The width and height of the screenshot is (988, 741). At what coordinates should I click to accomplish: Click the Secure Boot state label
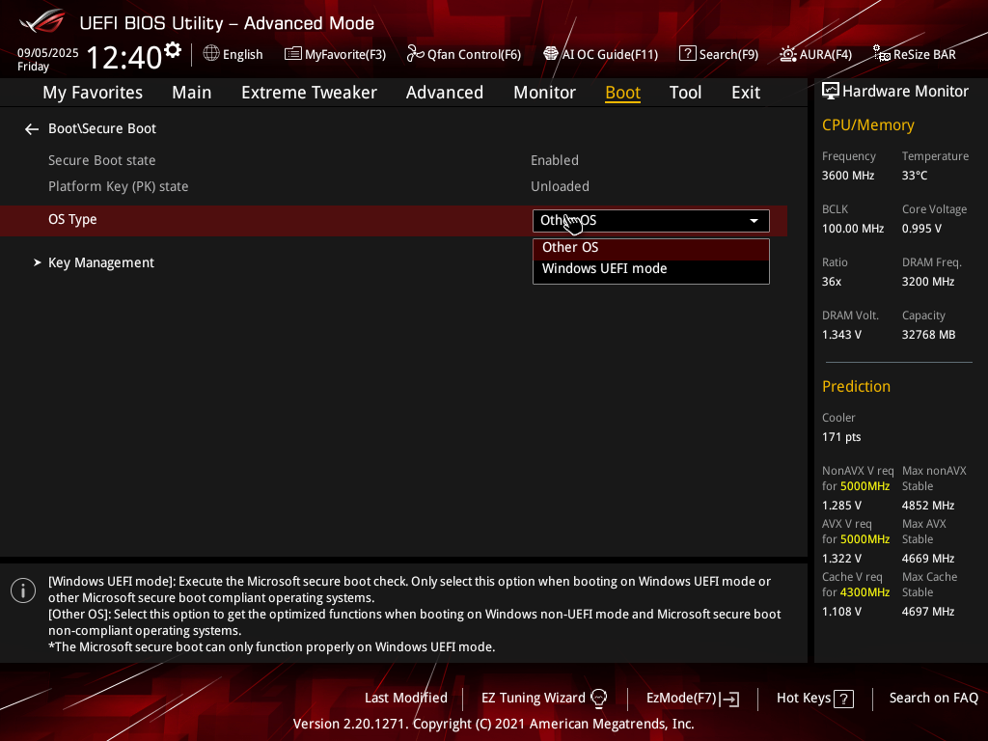click(101, 161)
